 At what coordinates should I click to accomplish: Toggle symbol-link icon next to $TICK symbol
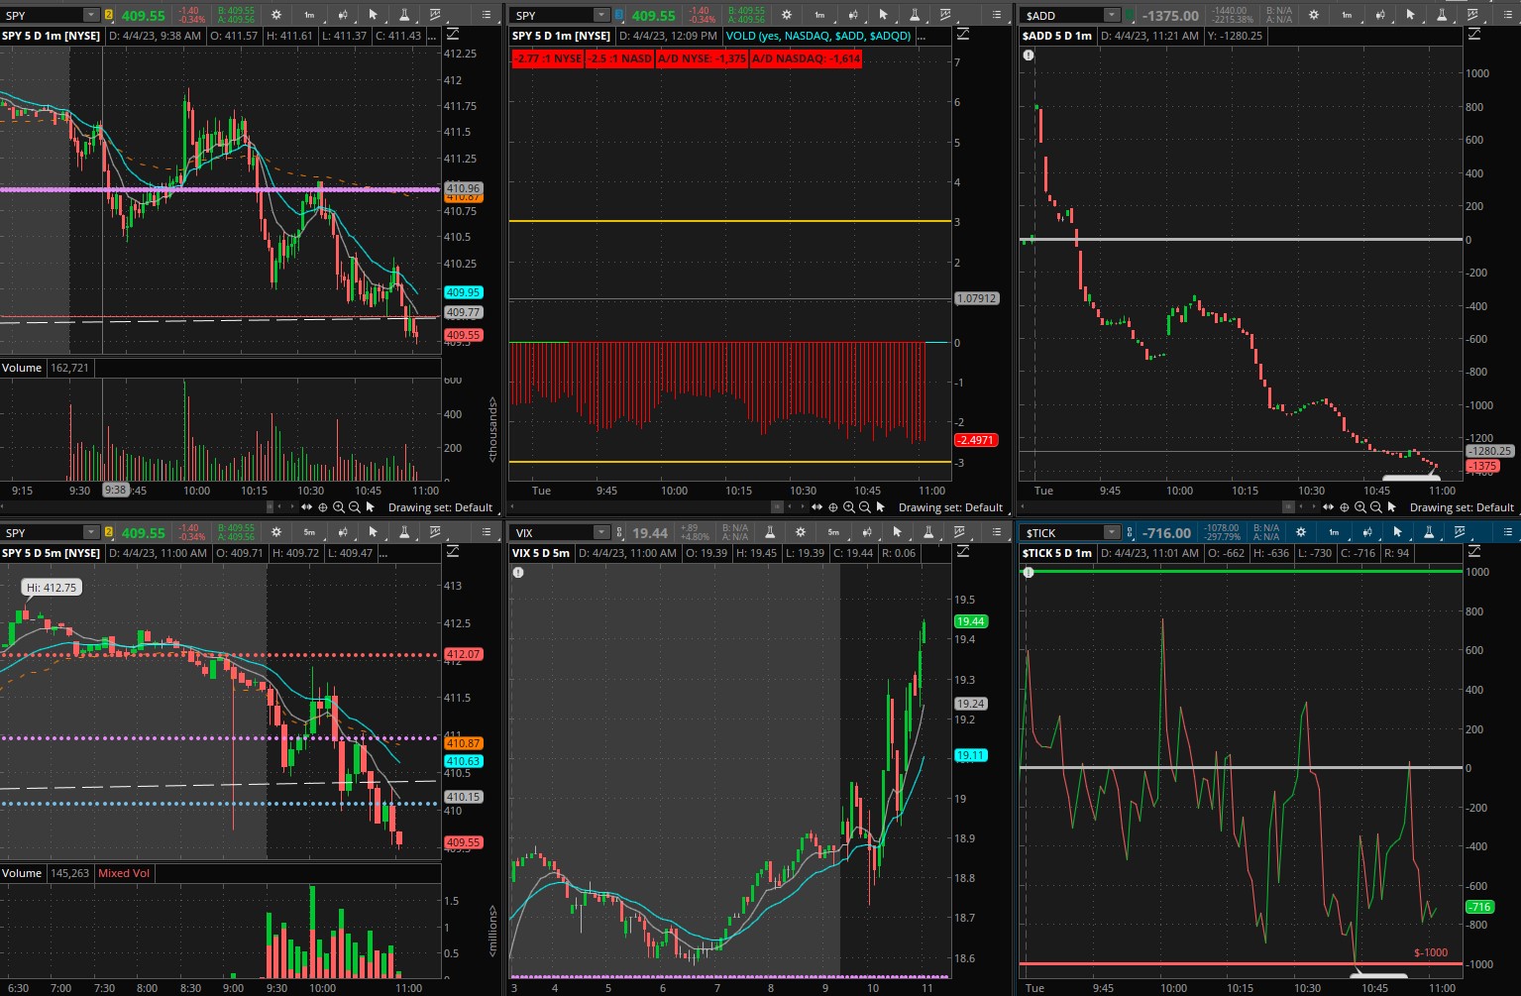point(1130,532)
